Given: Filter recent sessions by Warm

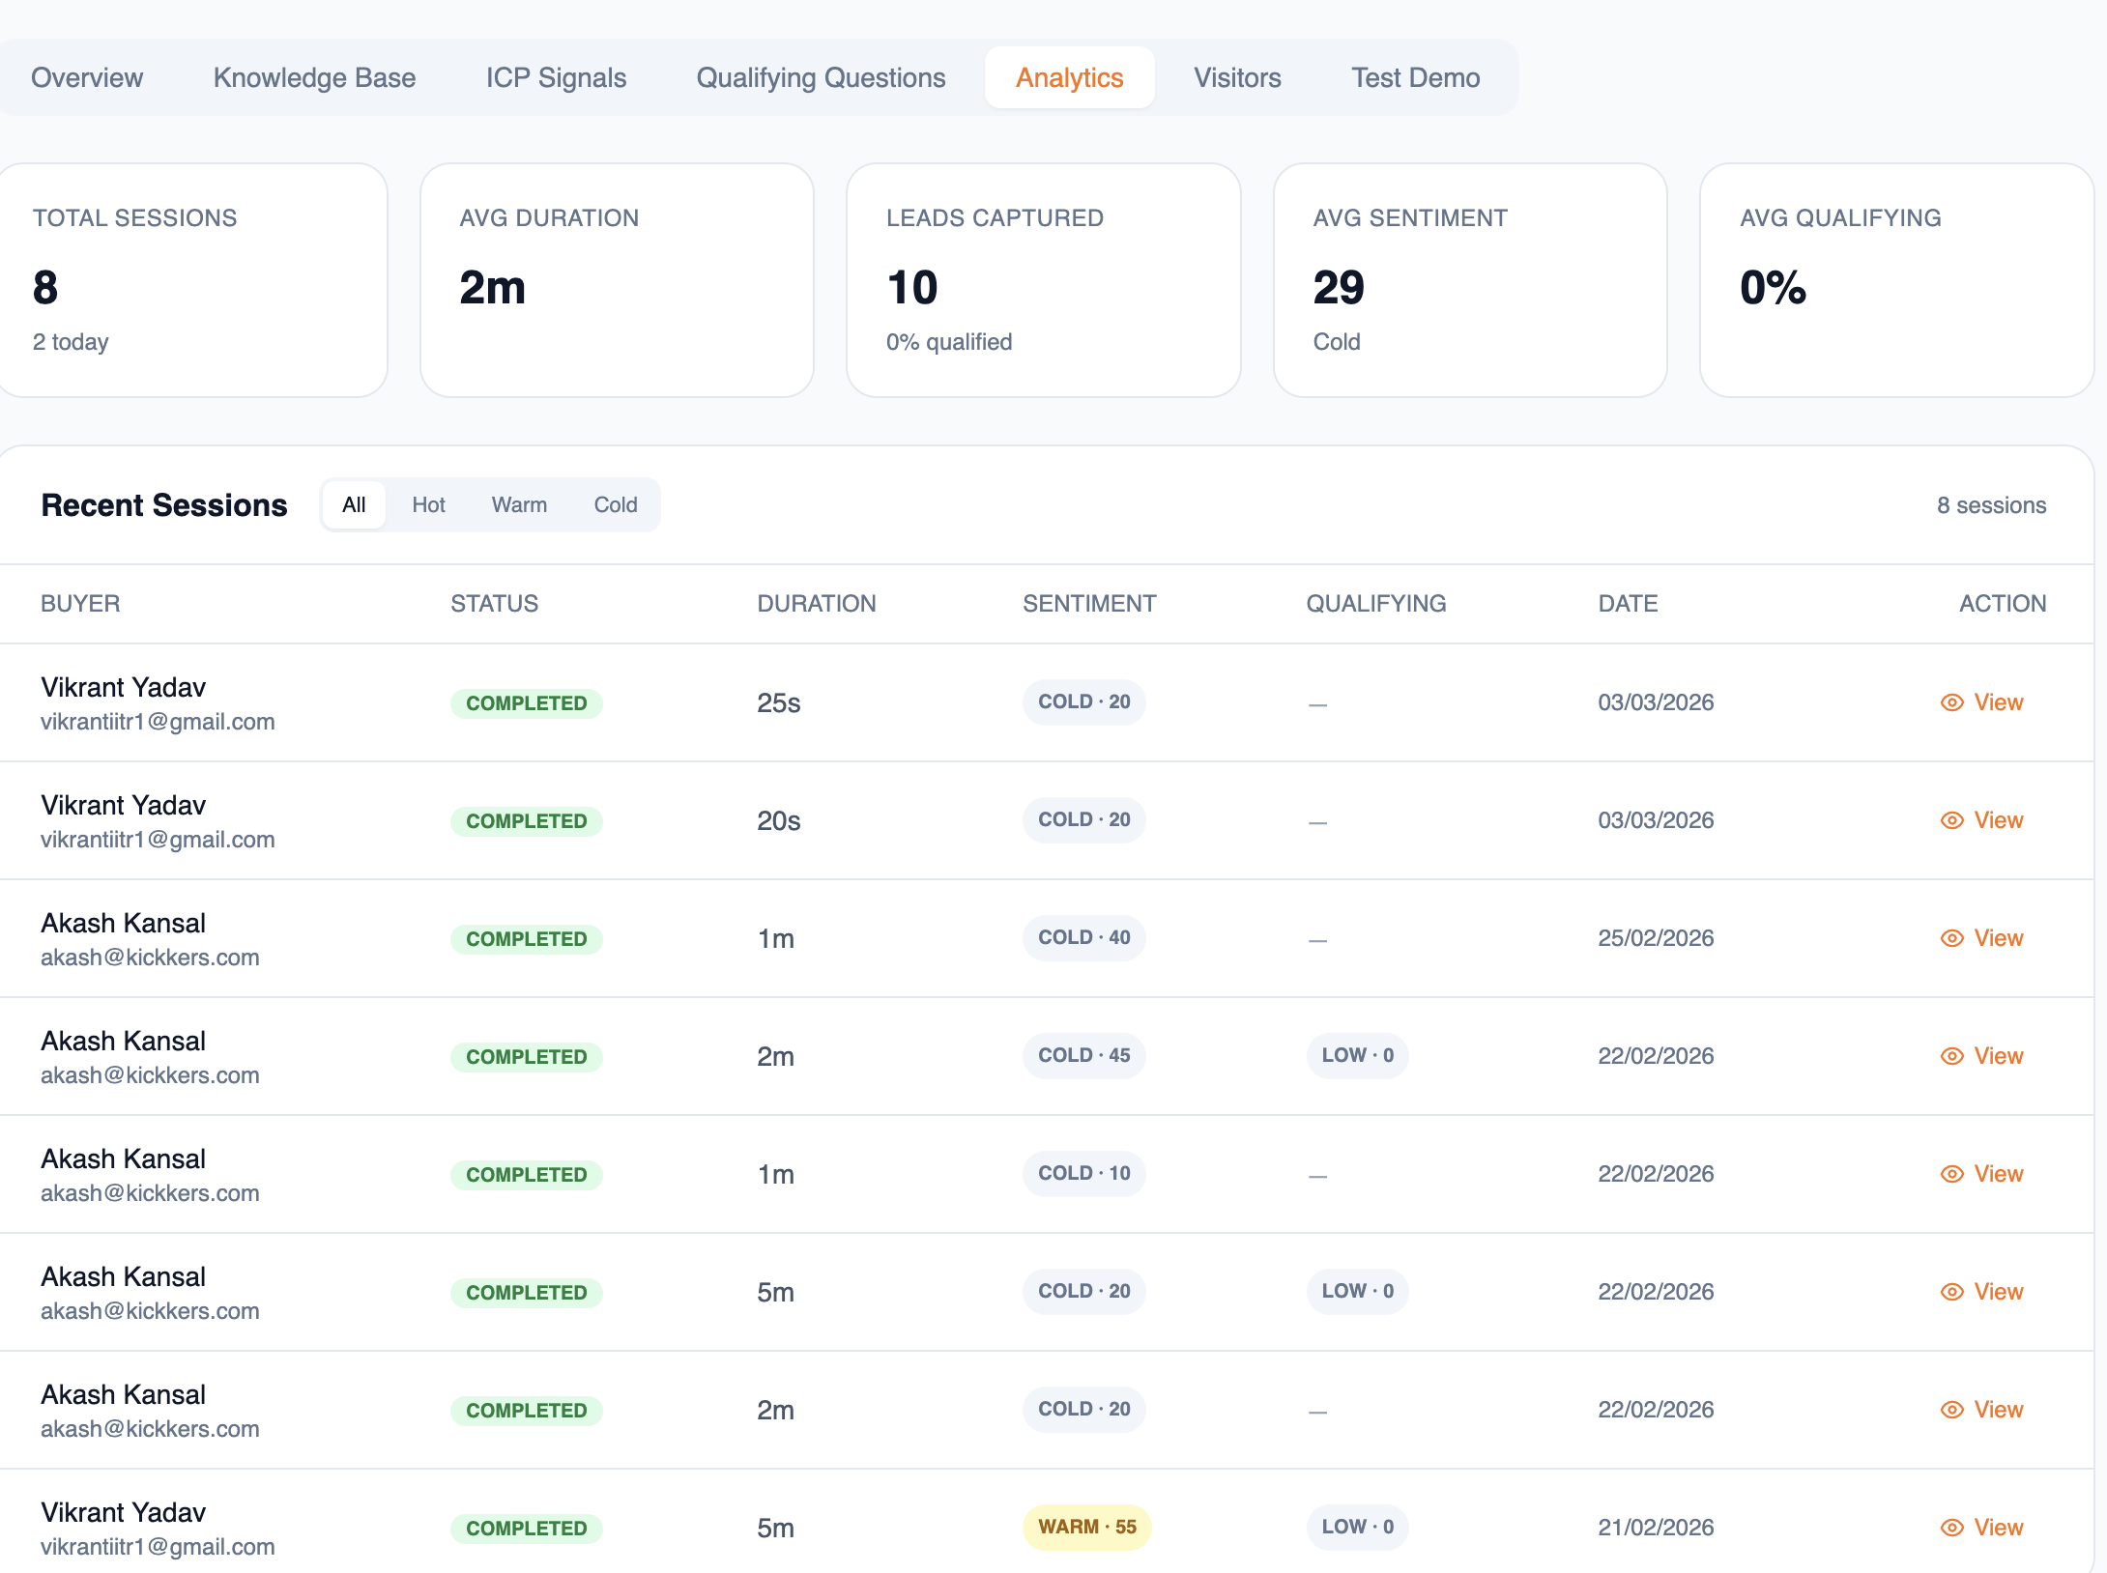Looking at the screenshot, I should 519,505.
